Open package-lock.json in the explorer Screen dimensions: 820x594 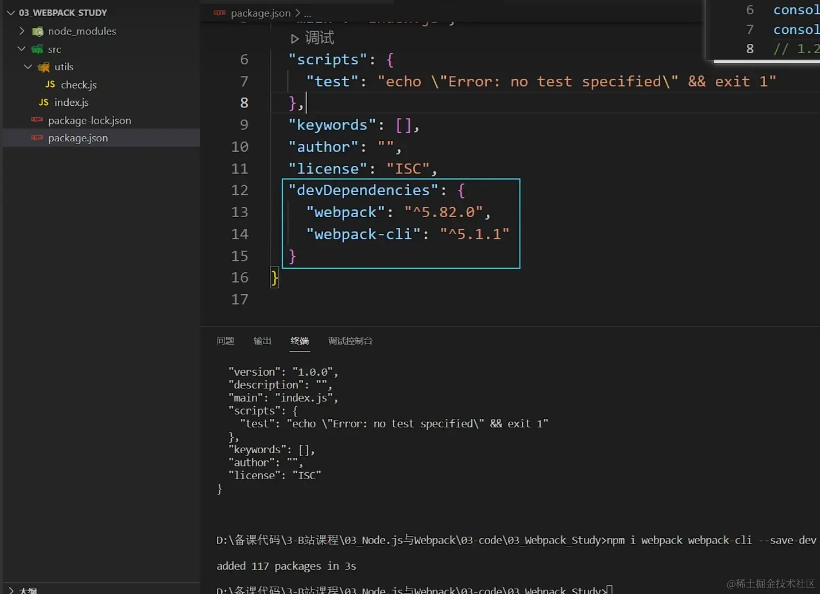(x=90, y=120)
